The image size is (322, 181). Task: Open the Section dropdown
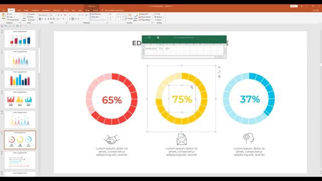32,20
